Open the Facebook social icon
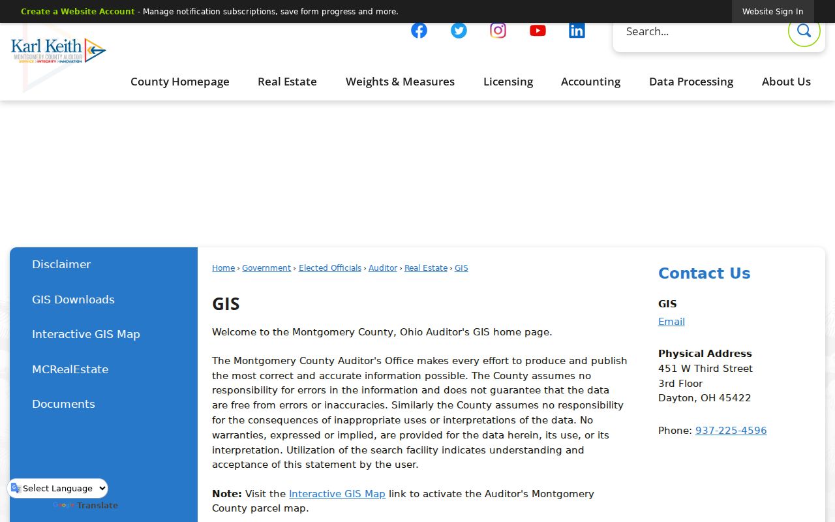 click(x=419, y=31)
